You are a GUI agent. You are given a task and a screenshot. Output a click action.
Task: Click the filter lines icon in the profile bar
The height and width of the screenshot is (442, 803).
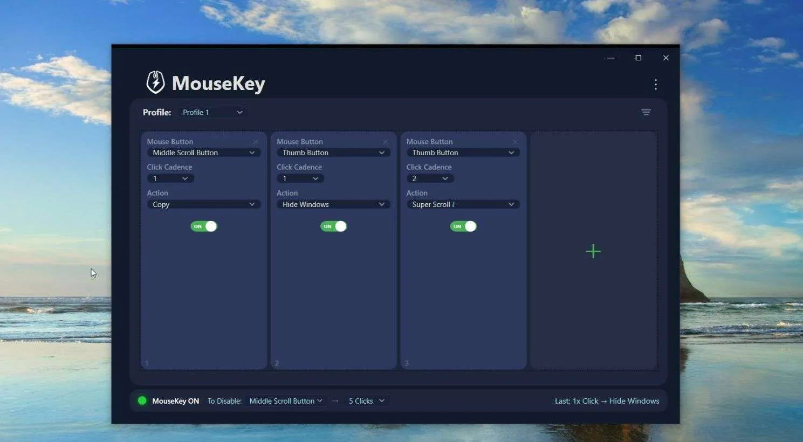(x=646, y=112)
